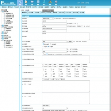Image resolution: width=111 pixels, height=111 pixels.
Task: Open the folder icon in top header
Action: [x=32, y=3]
